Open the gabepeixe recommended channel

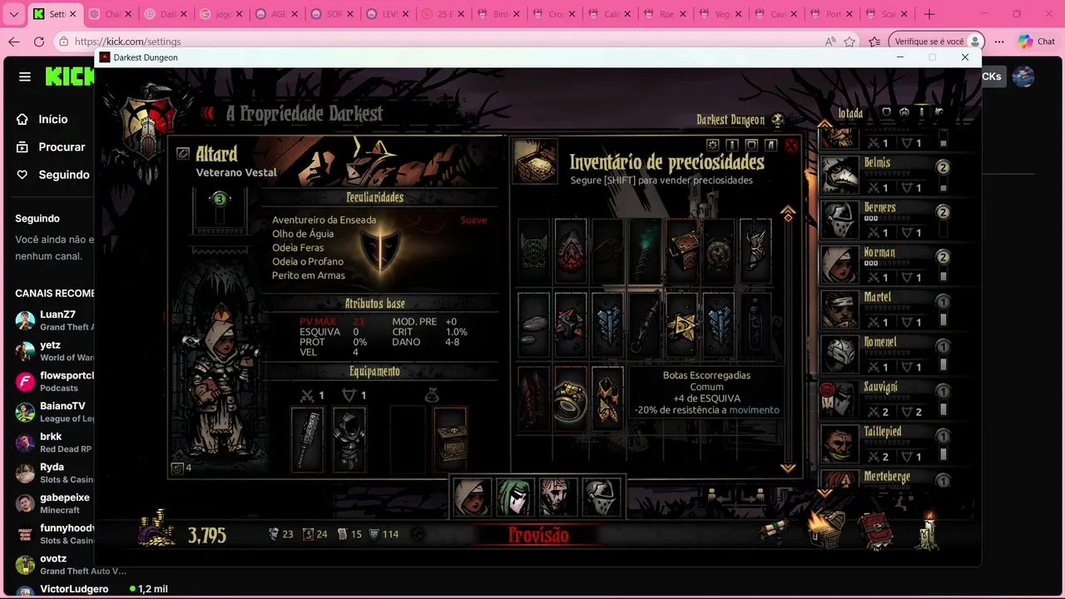coord(53,503)
